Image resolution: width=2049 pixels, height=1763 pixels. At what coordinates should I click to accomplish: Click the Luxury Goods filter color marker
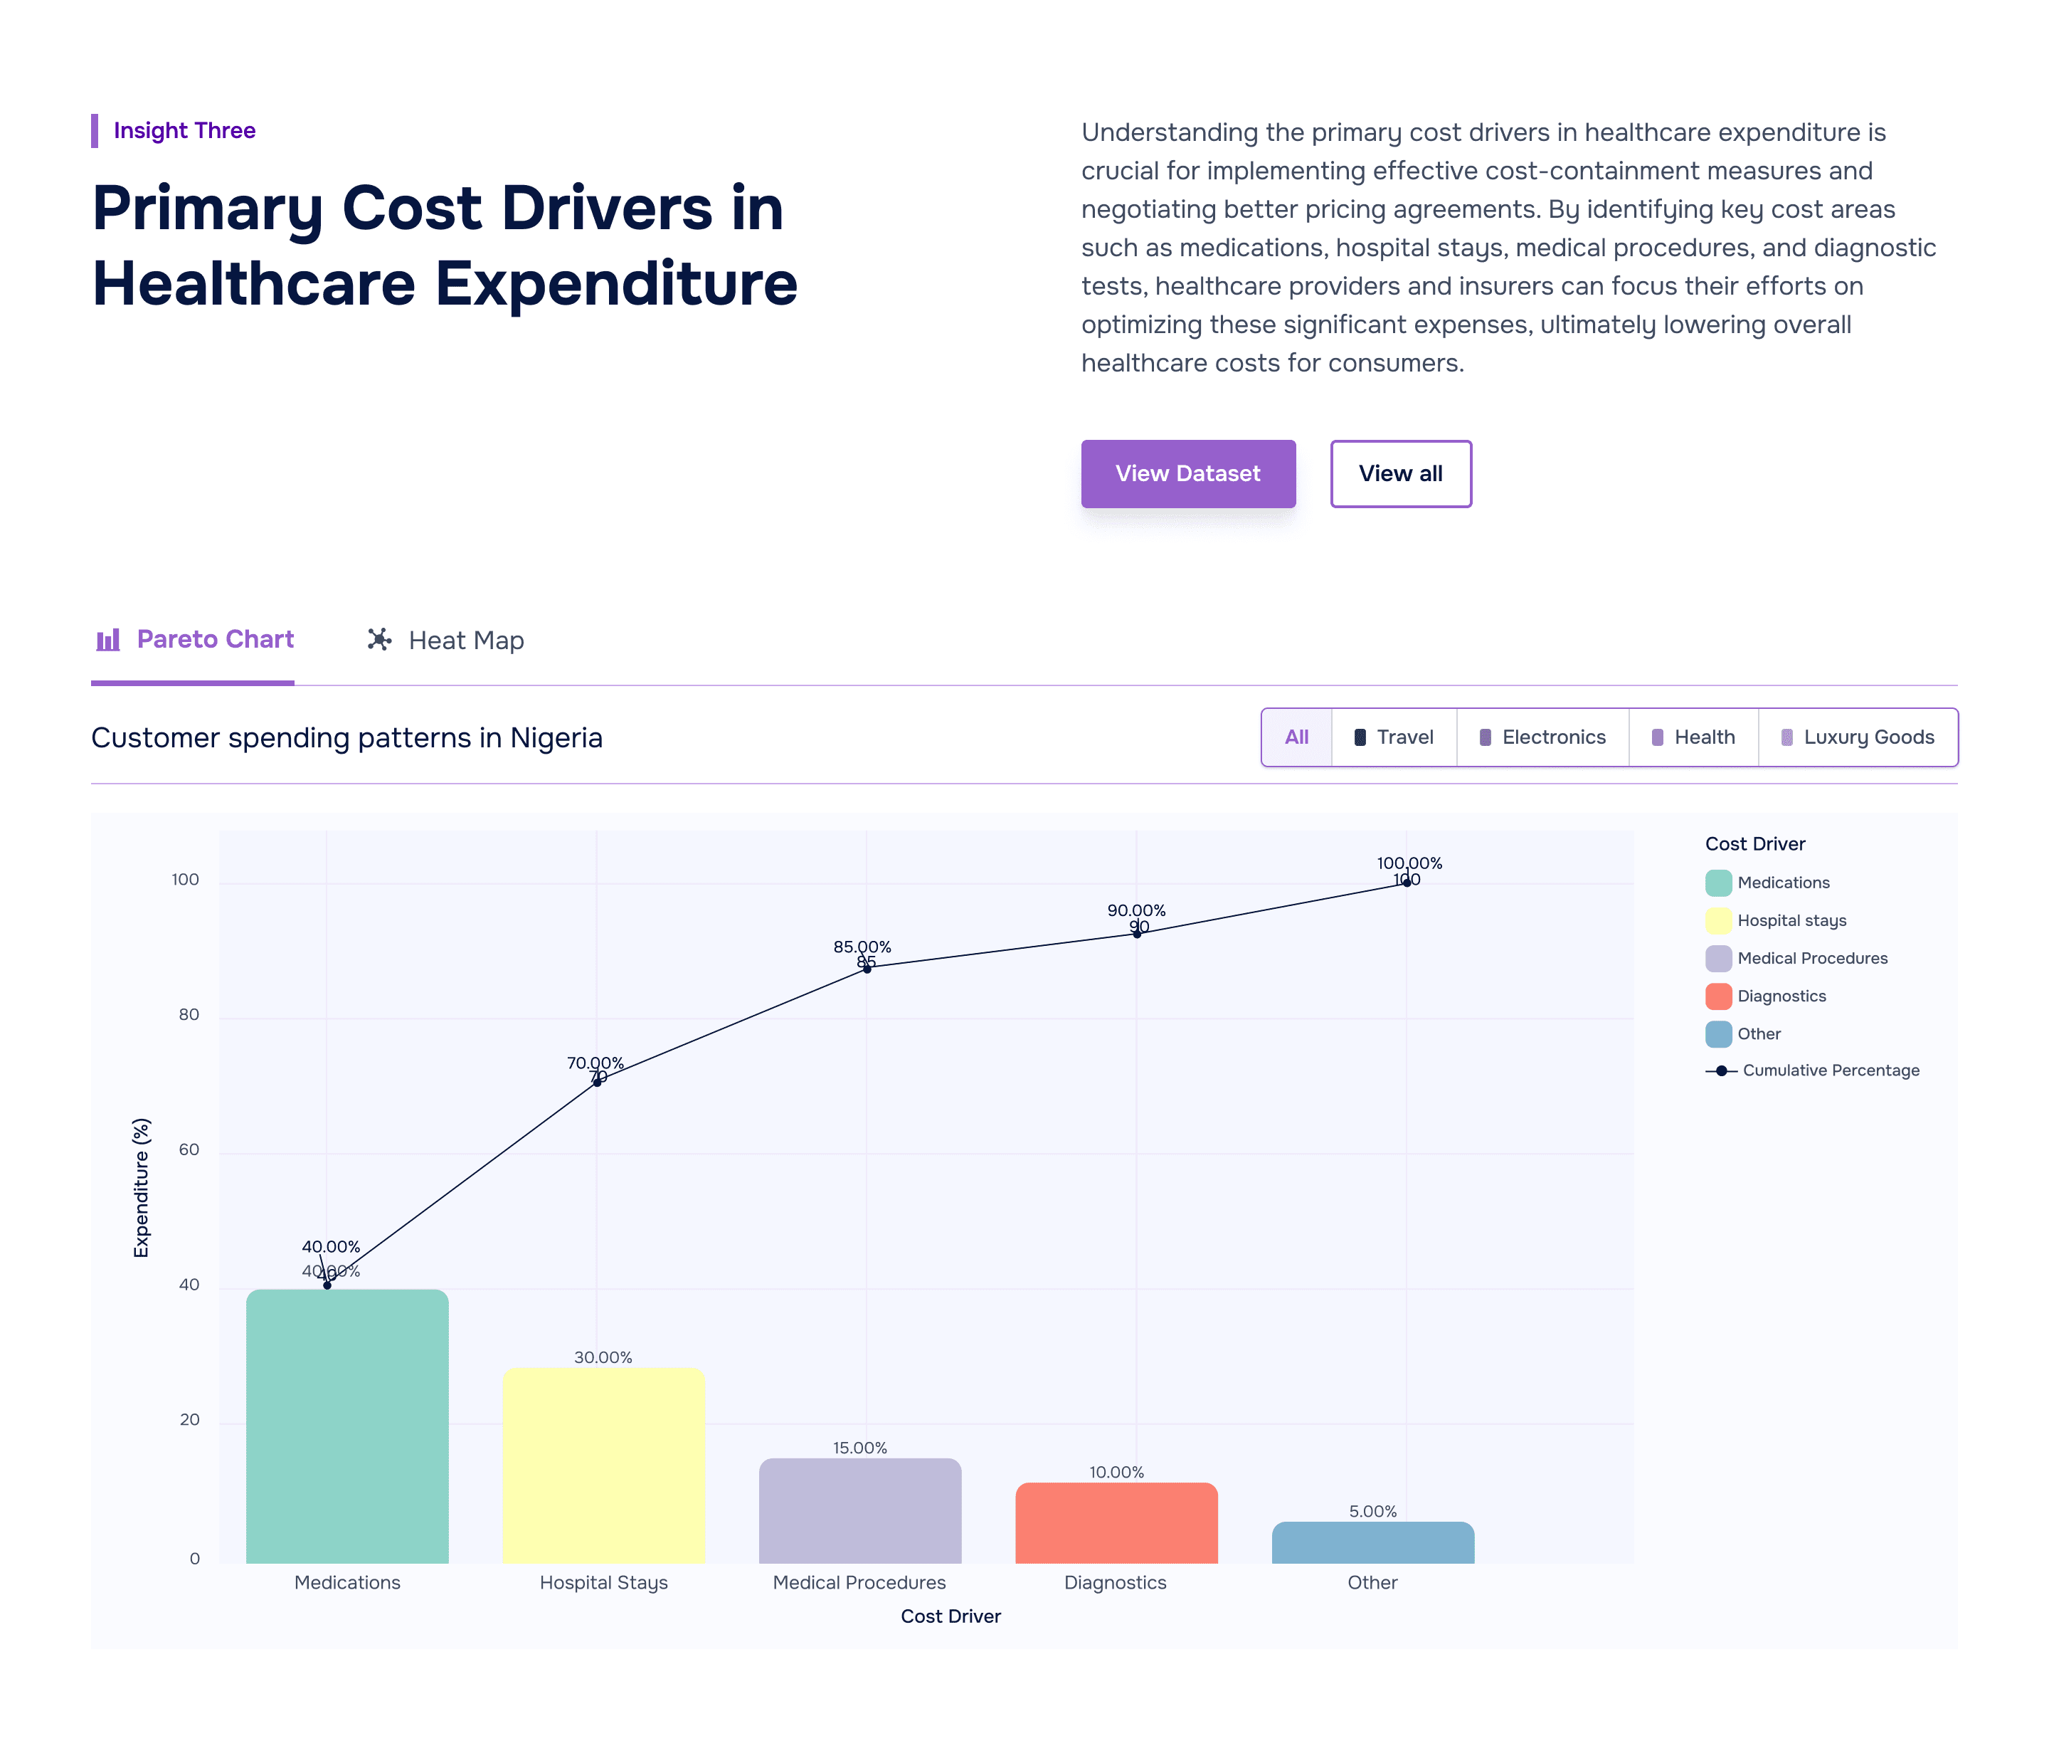[1786, 737]
